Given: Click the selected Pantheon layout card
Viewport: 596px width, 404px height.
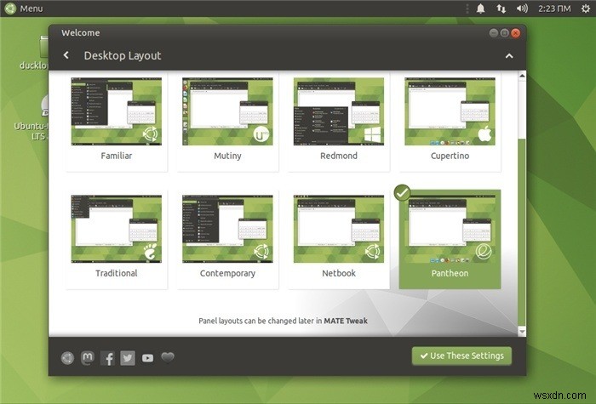Looking at the screenshot, I should point(450,239).
